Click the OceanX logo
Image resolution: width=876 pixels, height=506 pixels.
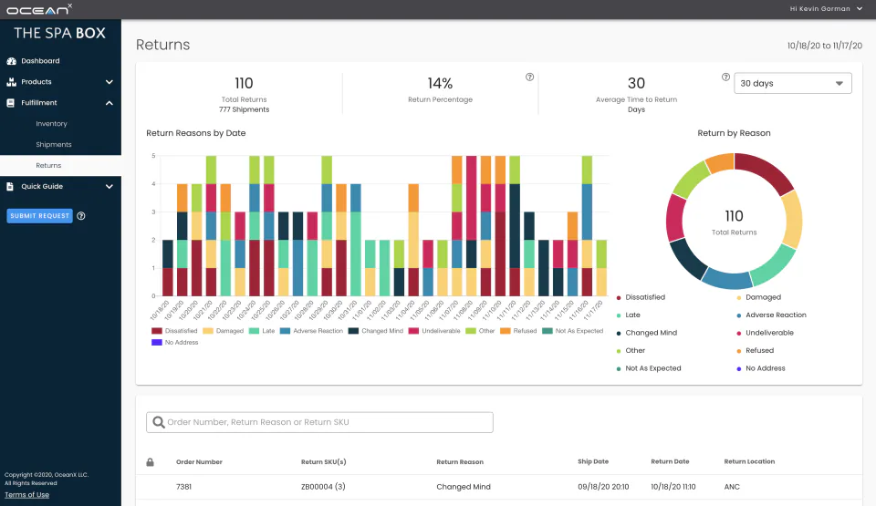(x=39, y=9)
